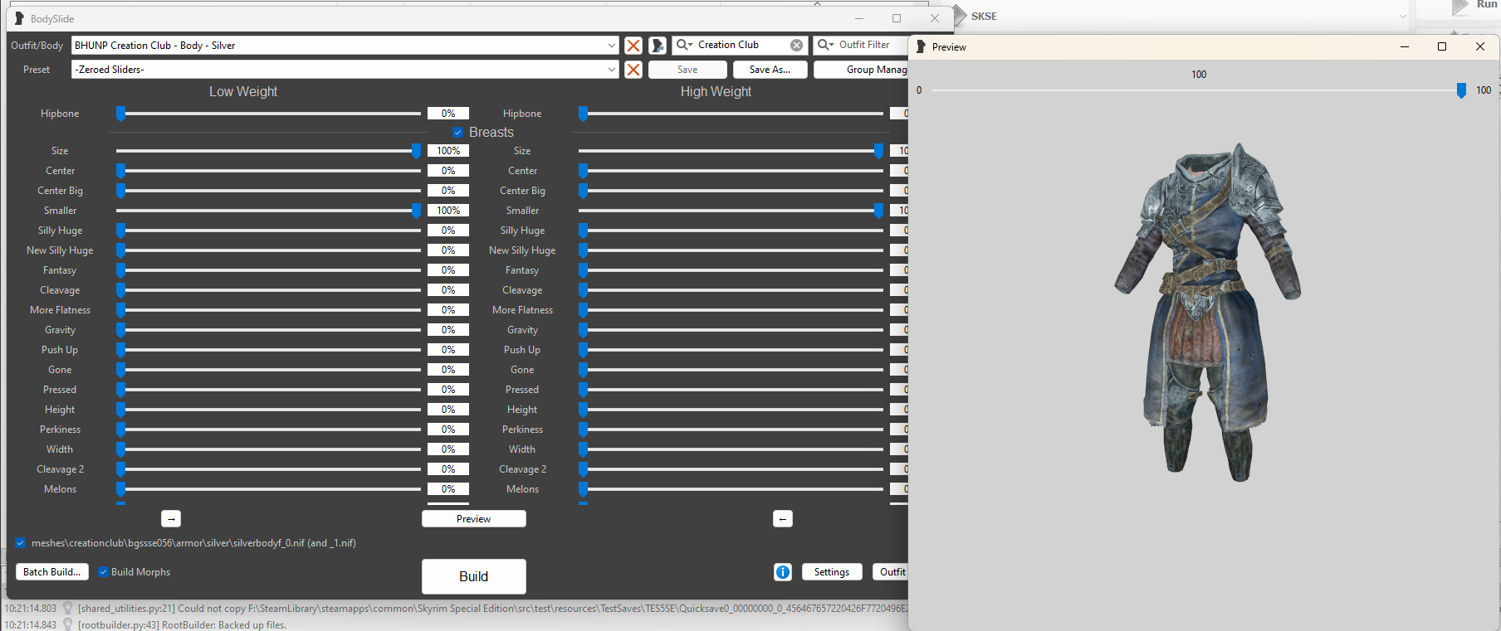
Task: Copy high weight sliders to low weight arrow
Action: 782,519
